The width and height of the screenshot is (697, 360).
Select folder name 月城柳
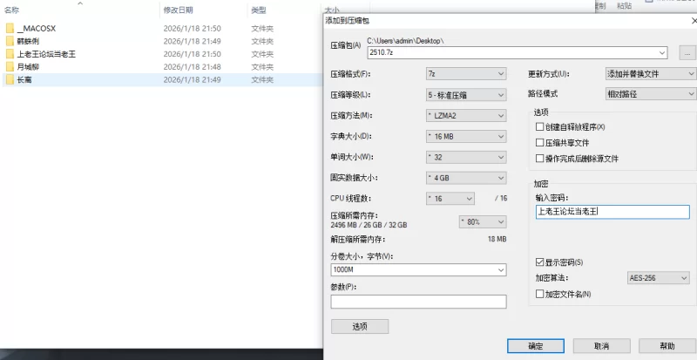click(x=29, y=67)
